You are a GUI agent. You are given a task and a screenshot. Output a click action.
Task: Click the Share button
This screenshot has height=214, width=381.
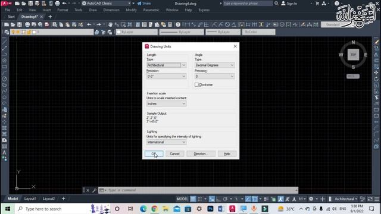[x=144, y=4]
